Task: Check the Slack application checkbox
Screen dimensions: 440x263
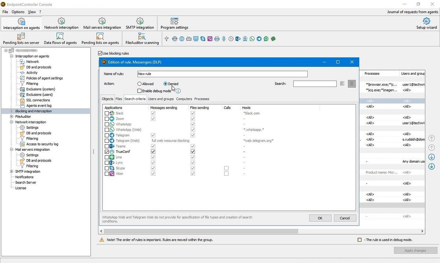Action: tap(107, 113)
